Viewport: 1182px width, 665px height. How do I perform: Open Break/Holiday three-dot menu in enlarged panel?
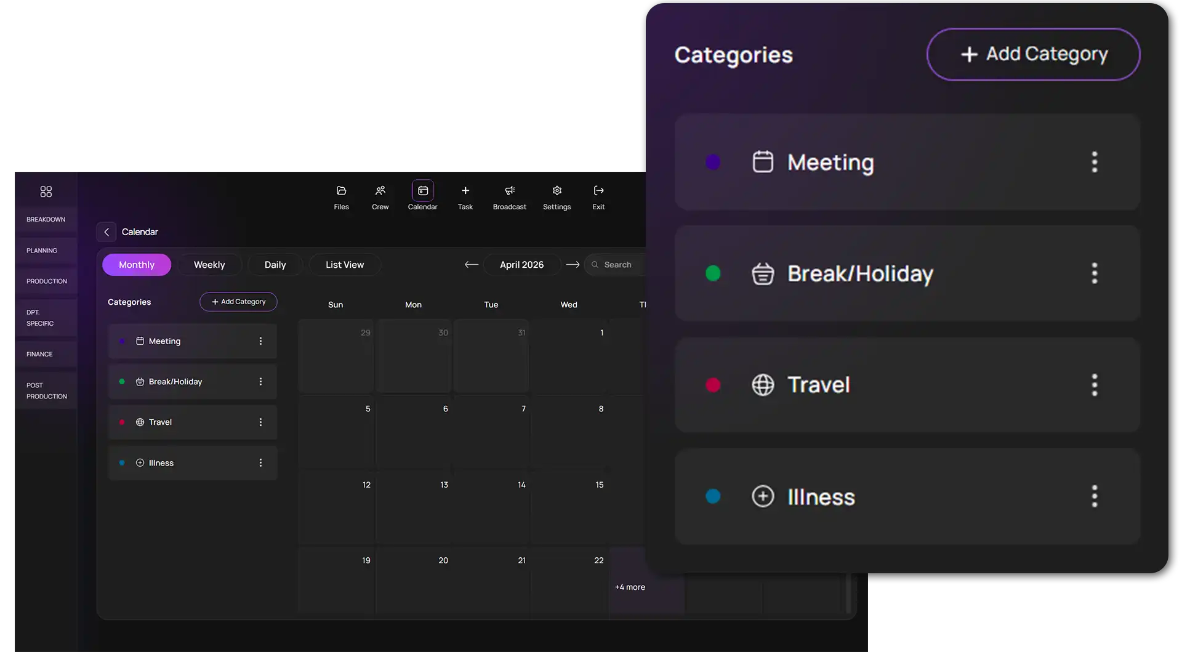(1095, 273)
